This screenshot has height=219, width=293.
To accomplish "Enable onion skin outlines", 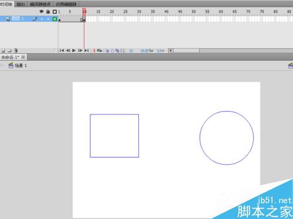I will pos(113,51).
